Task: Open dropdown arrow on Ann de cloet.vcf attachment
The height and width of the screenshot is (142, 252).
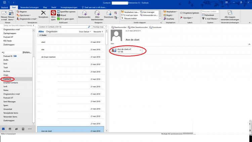Action: 140,50
